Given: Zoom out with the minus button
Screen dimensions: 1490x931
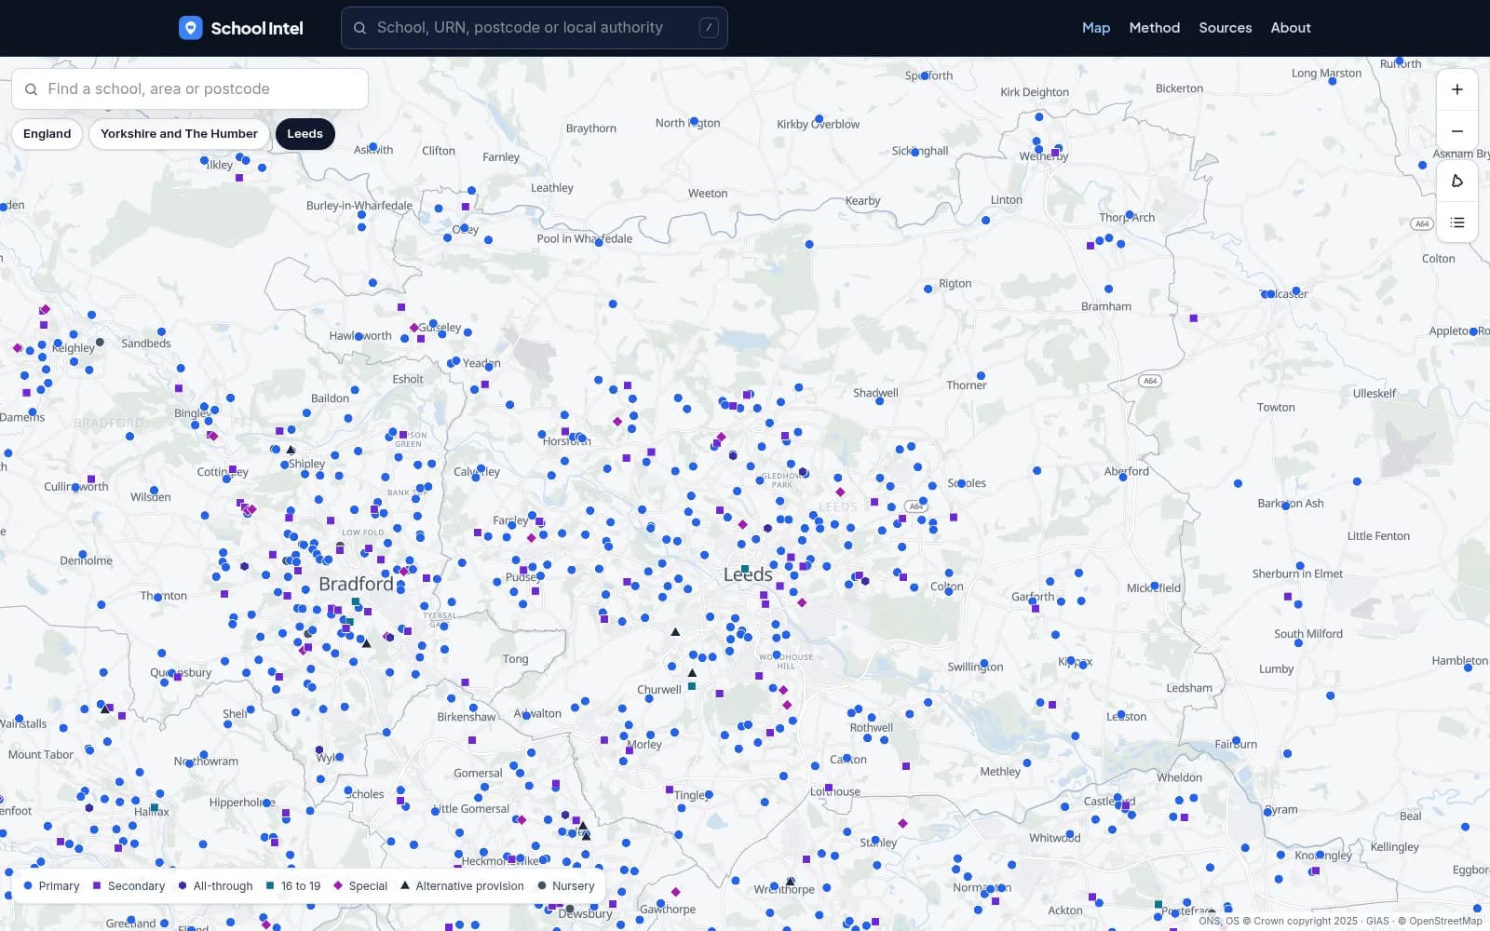Looking at the screenshot, I should [x=1457, y=131].
